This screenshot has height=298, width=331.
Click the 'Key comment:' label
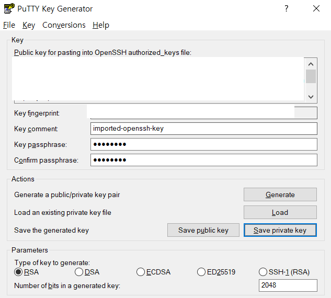(36, 129)
